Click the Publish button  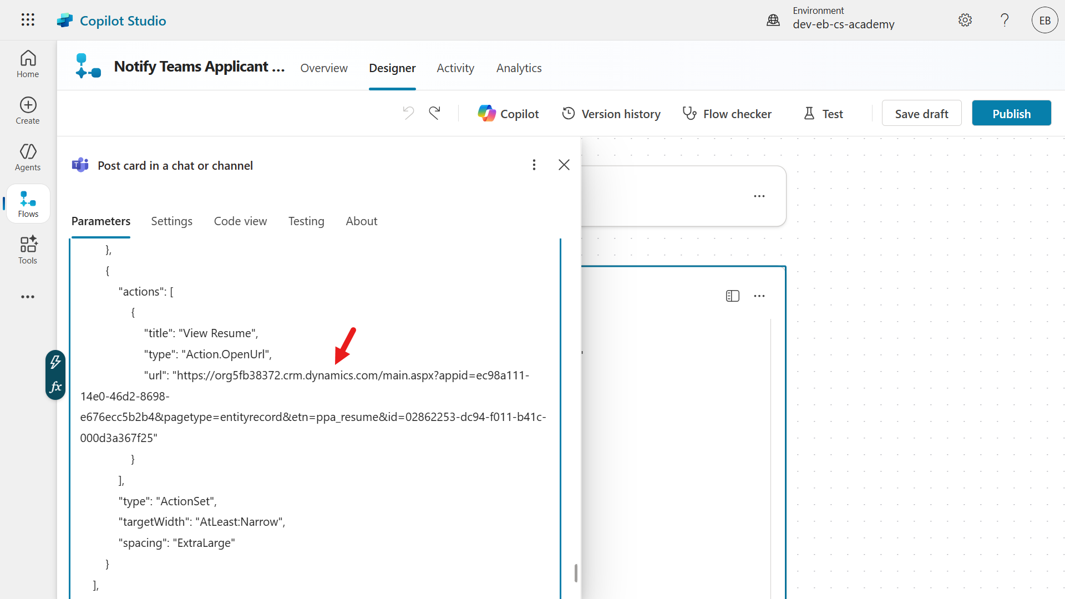click(1011, 113)
